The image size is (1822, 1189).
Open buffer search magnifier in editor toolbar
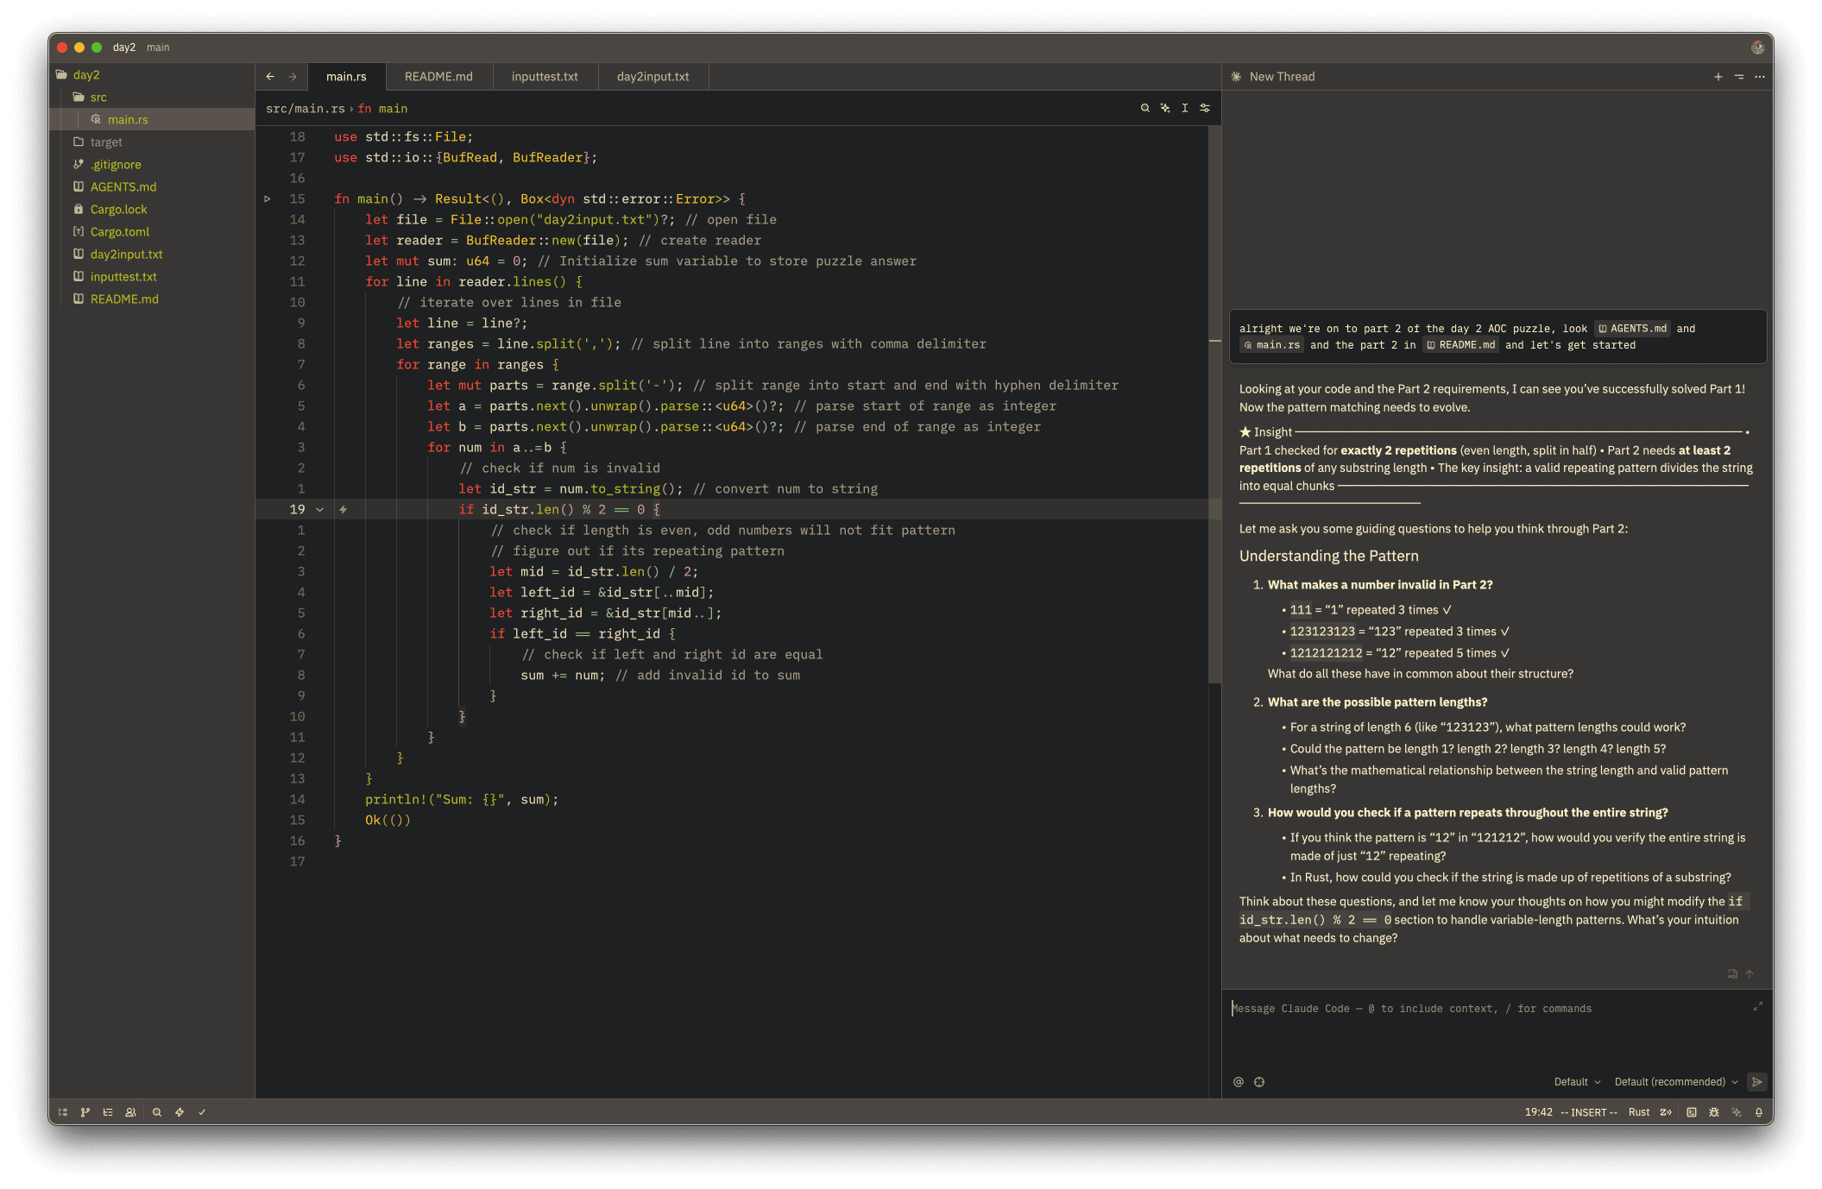[x=1144, y=108]
